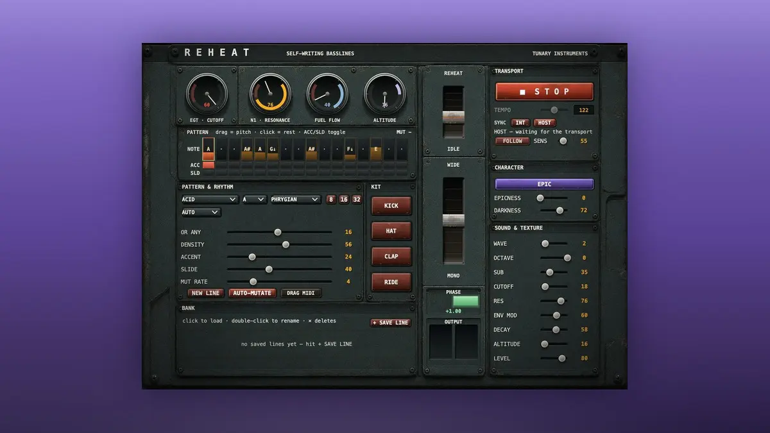Set sync to INT
Screen dimensions: 770x433
click(x=520, y=123)
